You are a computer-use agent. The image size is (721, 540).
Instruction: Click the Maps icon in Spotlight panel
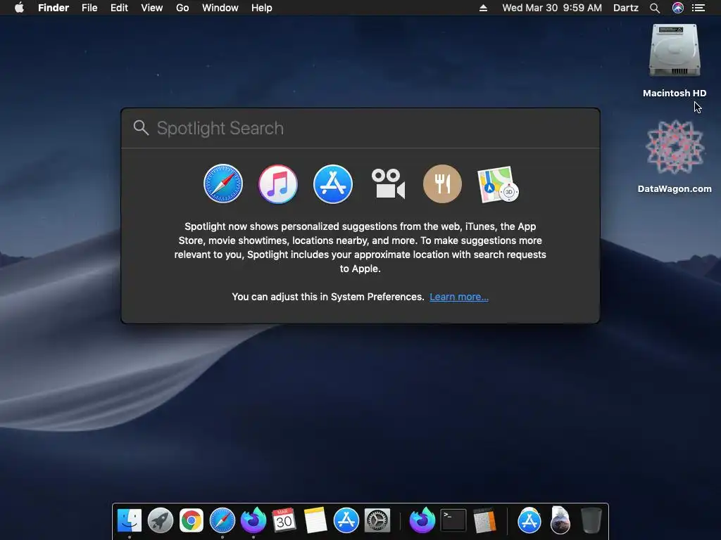pos(498,184)
